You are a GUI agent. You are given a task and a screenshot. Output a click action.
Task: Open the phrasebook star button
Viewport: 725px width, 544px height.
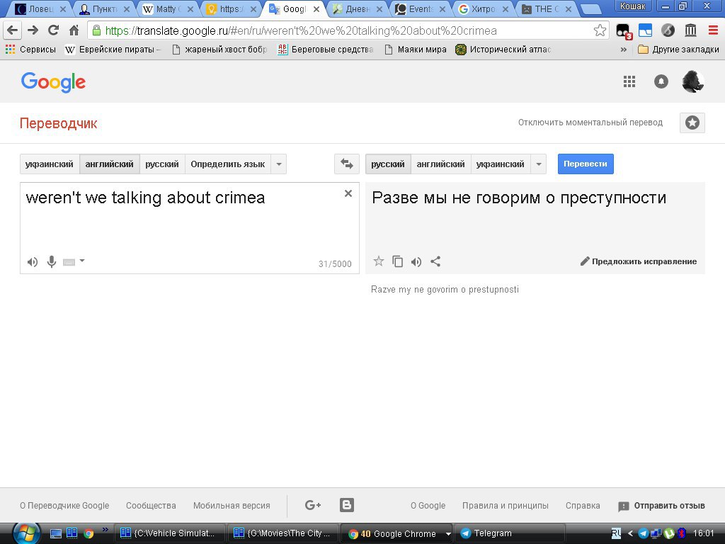pos(692,123)
